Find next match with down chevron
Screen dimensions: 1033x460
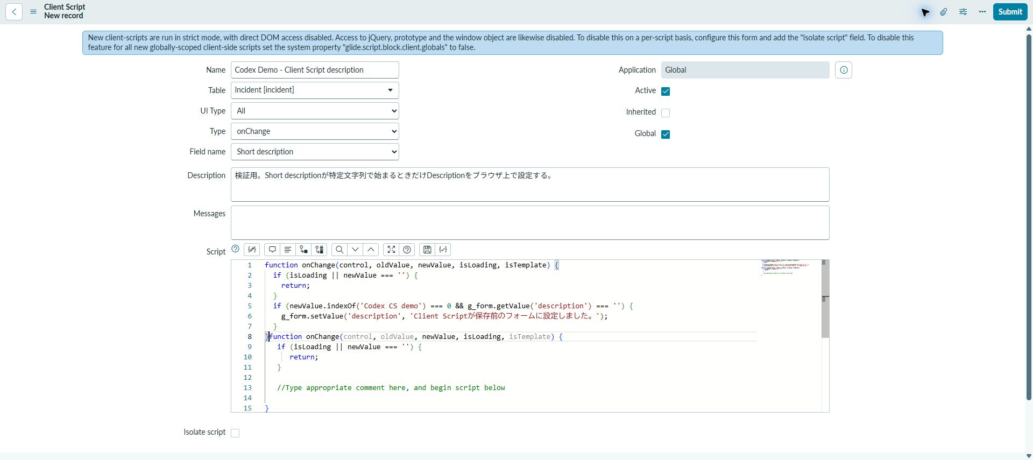point(355,250)
